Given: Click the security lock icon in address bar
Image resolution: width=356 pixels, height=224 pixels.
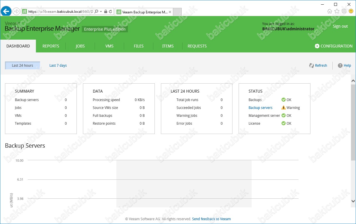Looking at the screenshot, I should coord(105,12).
